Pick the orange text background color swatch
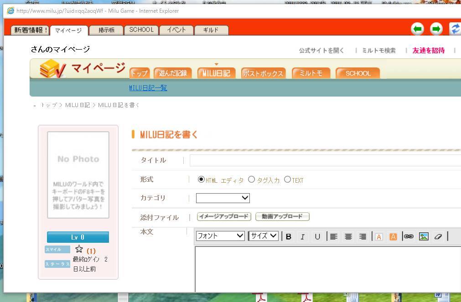Screen dimensions: 461x302 coord(393,236)
